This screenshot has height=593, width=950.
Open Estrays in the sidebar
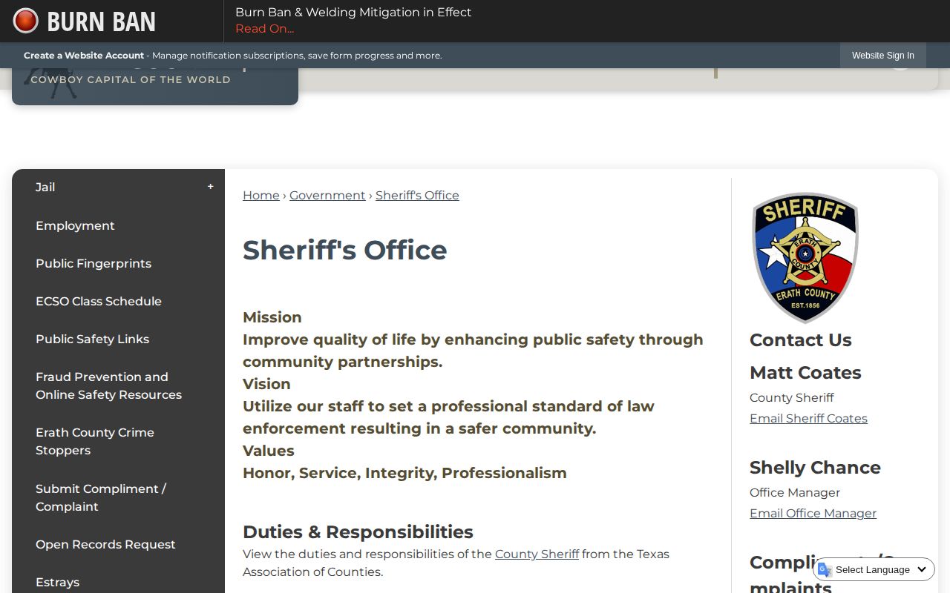point(57,582)
